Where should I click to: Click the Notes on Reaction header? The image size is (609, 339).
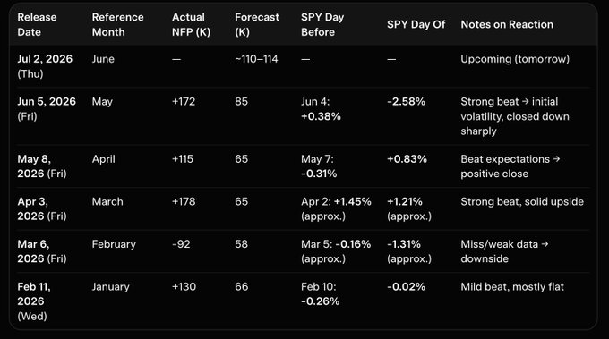[x=507, y=24]
